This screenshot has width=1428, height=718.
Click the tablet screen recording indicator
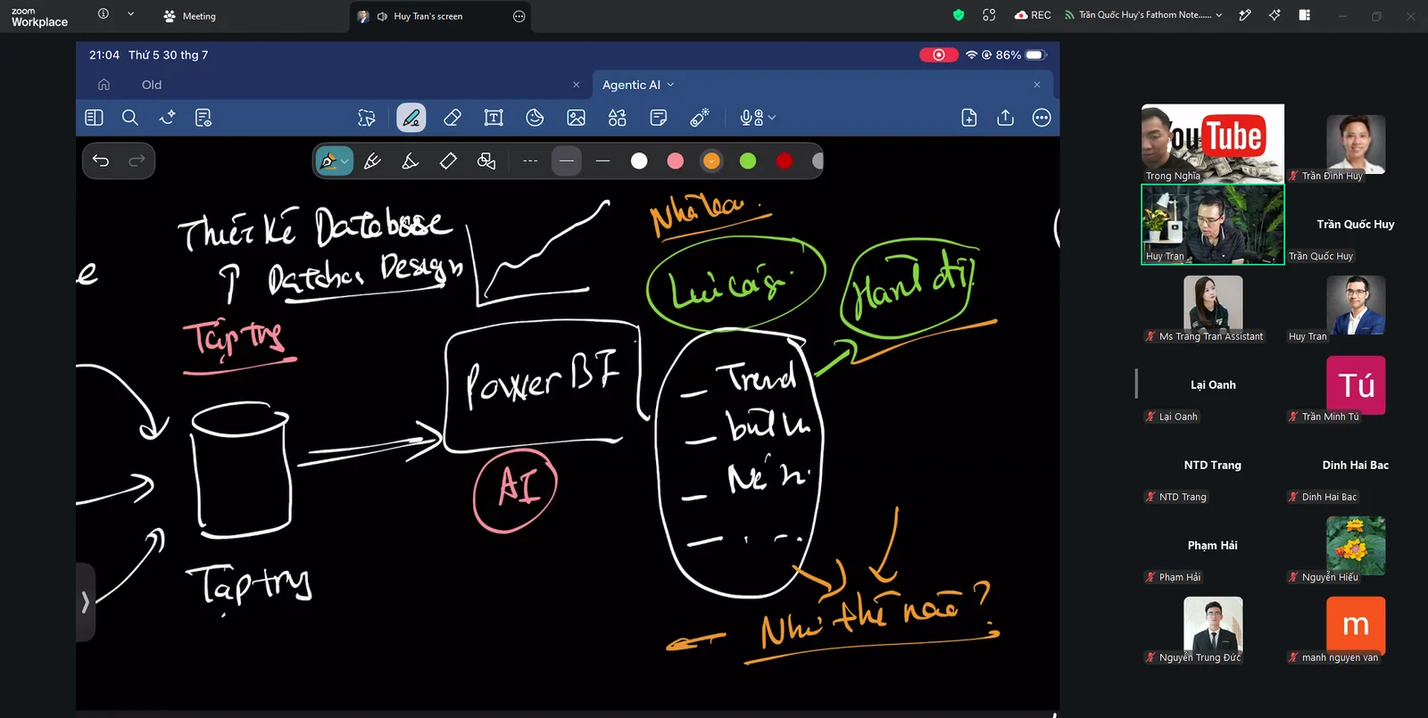point(938,54)
